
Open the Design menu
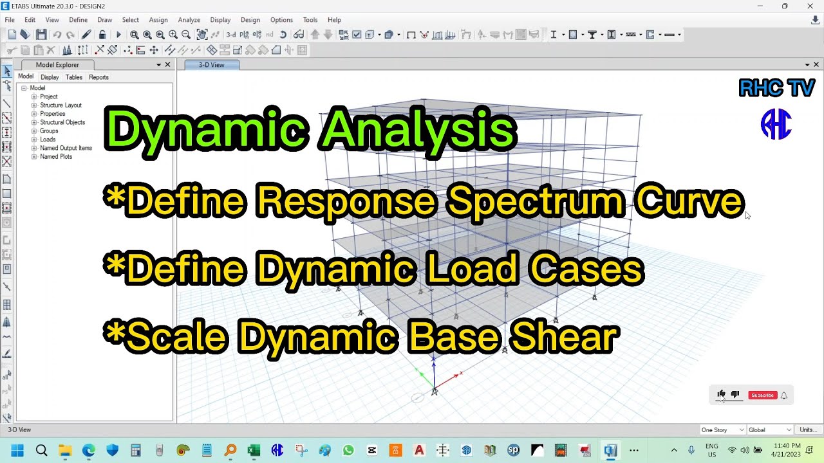tap(250, 20)
